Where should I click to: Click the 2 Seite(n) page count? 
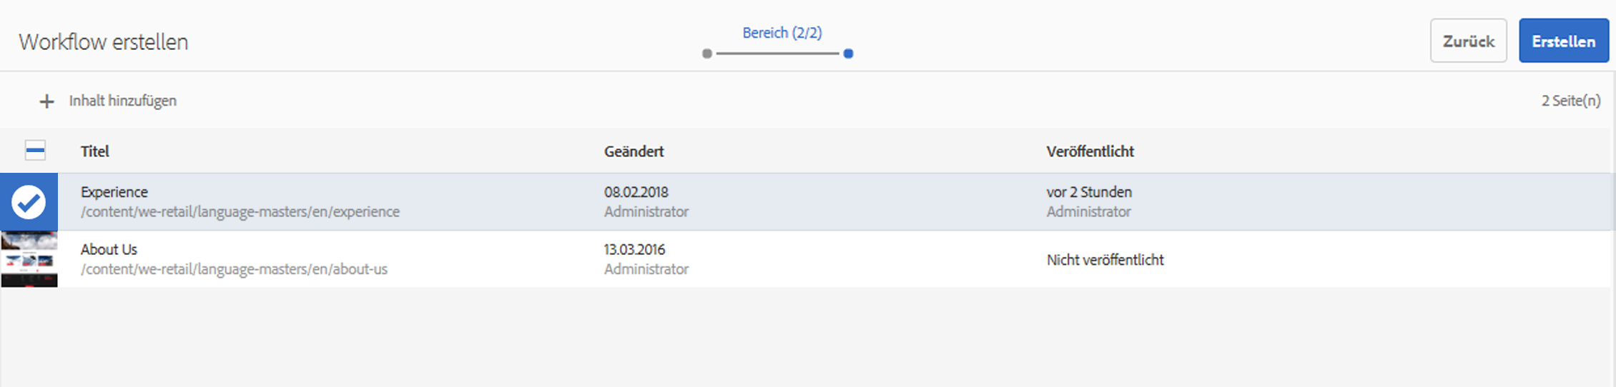point(1570,101)
